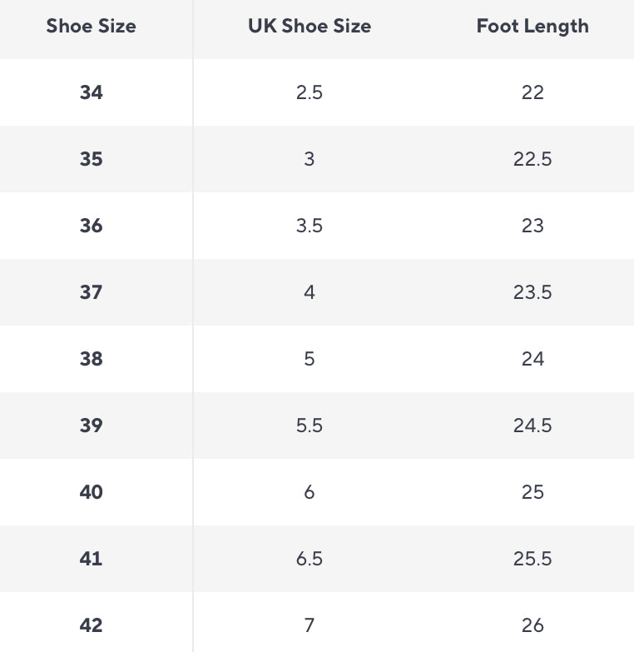
Task: Select shoe size 35 row label
Action: (x=91, y=159)
